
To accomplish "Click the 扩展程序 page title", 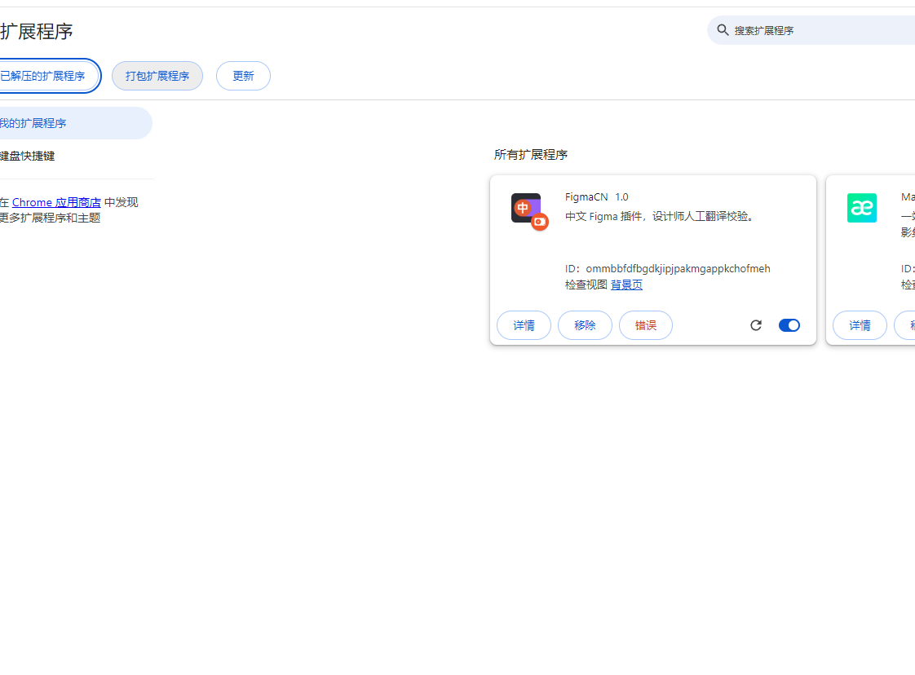I will (36, 31).
